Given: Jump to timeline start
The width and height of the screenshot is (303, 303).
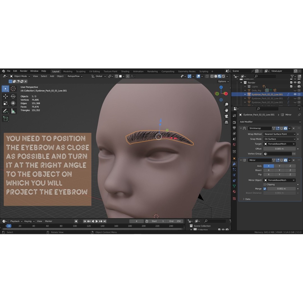Looking at the screenshot, I should 85,221.
